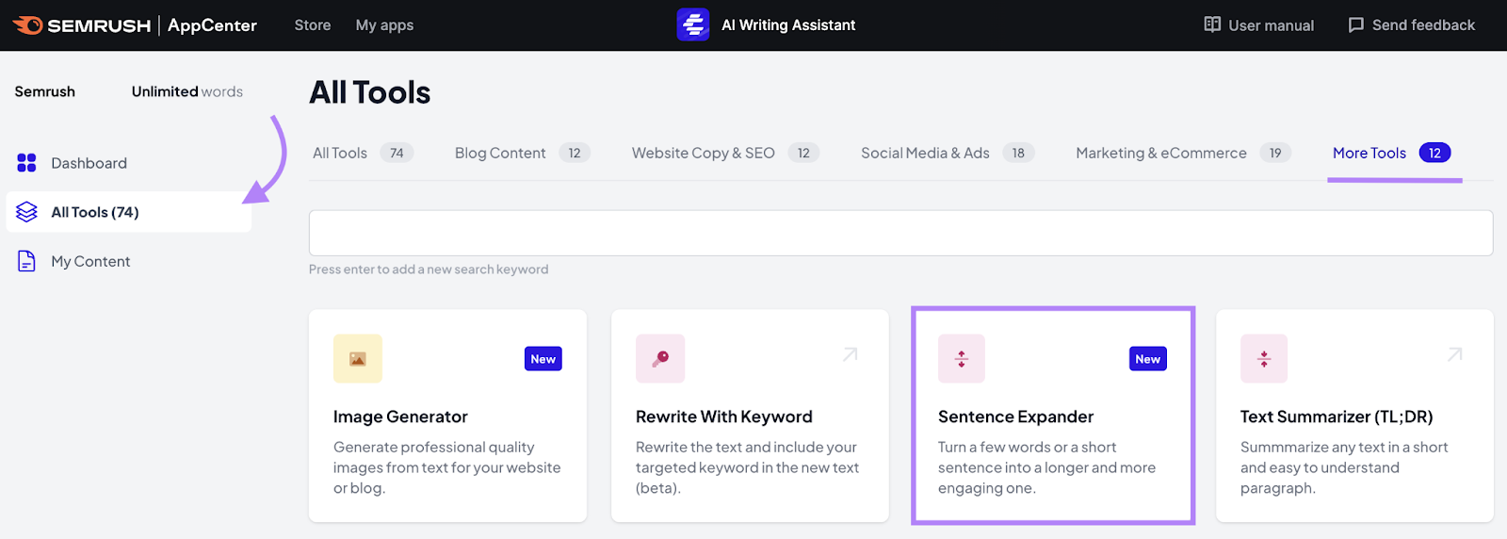Click the Text Summarizer description text
Image resolution: width=1507 pixels, height=539 pixels.
click(1344, 467)
